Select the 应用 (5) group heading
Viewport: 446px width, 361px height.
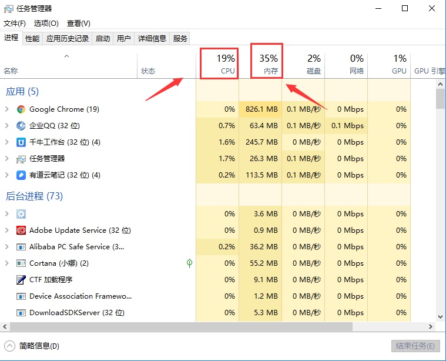(x=22, y=92)
